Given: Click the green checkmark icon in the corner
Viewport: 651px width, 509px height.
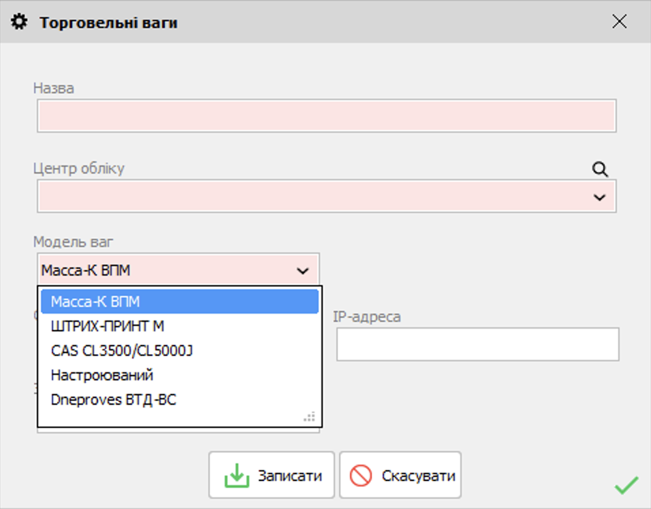Looking at the screenshot, I should click(x=626, y=485).
